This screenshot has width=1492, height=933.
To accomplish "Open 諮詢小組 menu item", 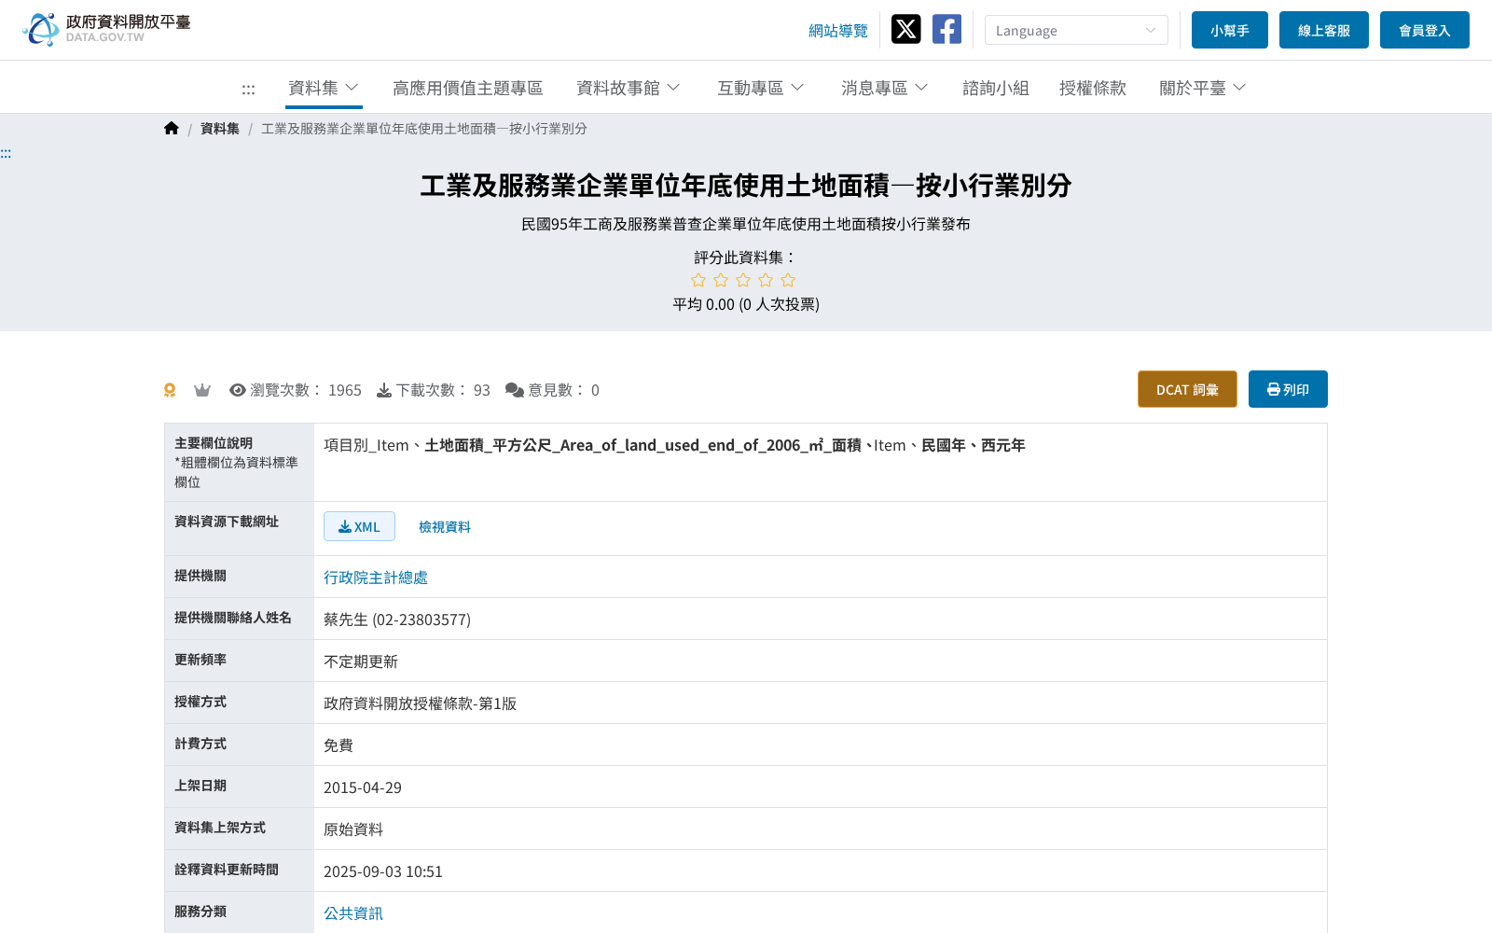I will (x=996, y=88).
